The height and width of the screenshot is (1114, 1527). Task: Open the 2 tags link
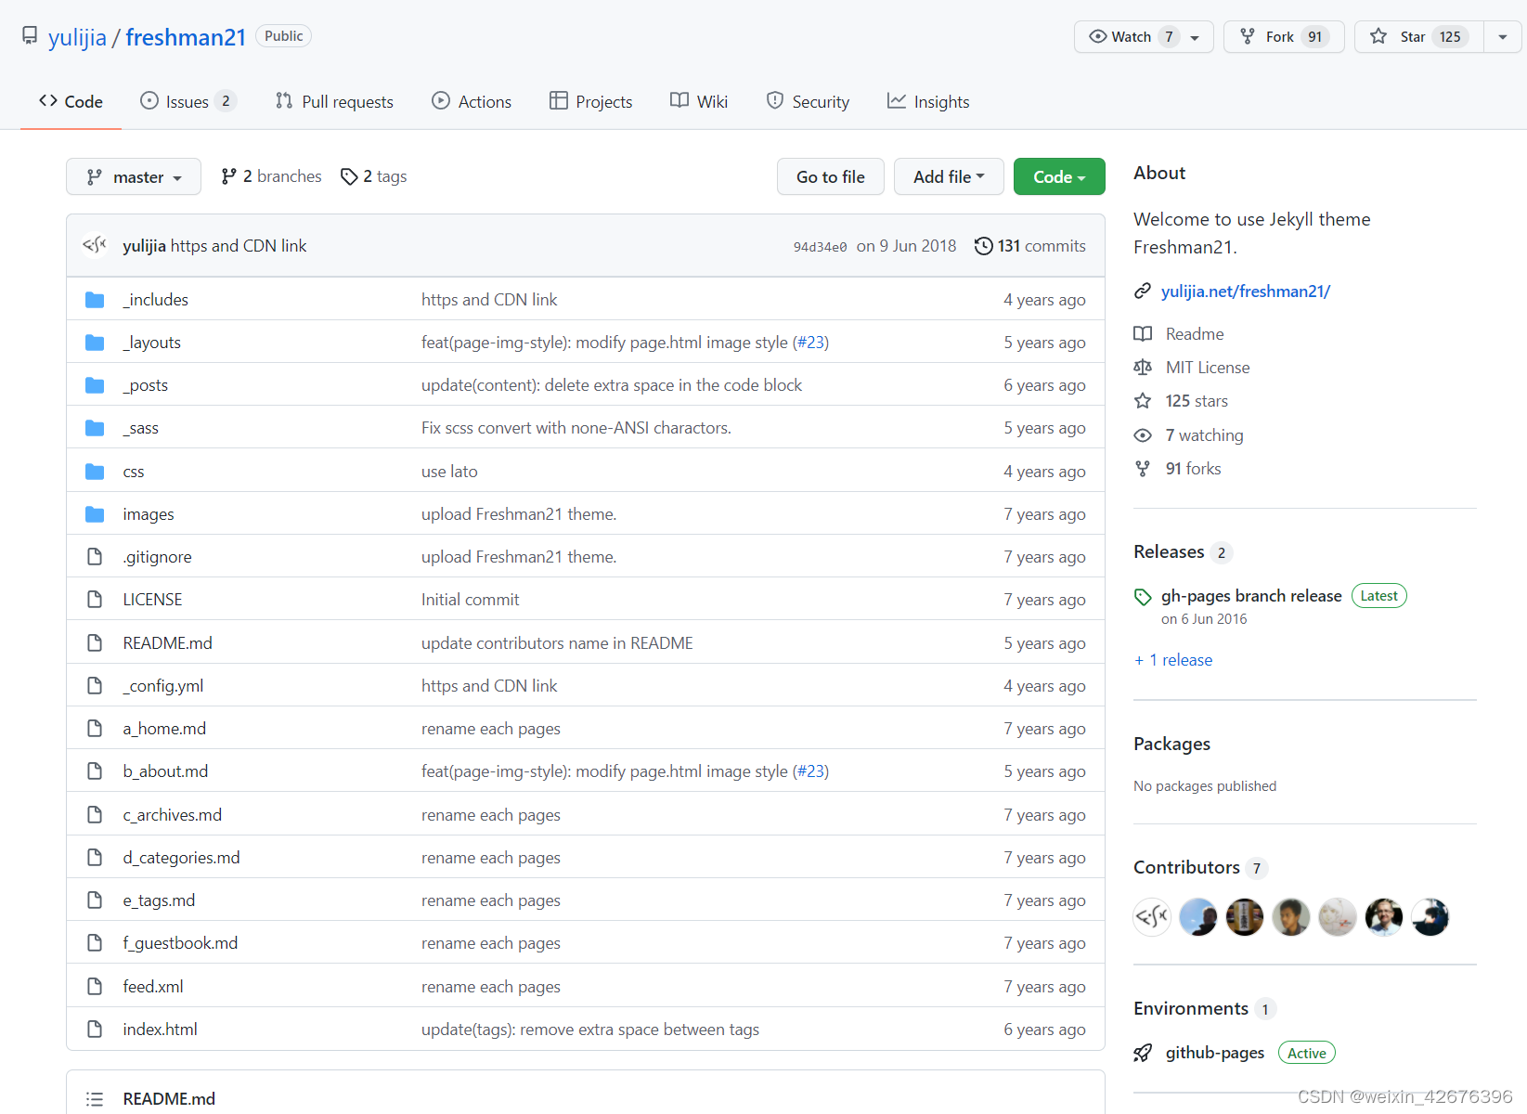373,176
